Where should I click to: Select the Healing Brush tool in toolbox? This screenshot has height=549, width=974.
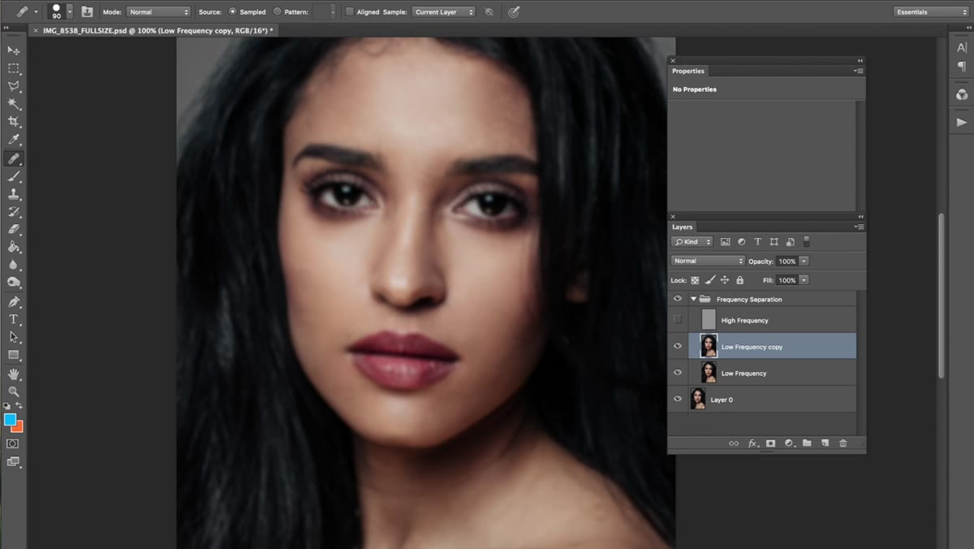(14, 158)
